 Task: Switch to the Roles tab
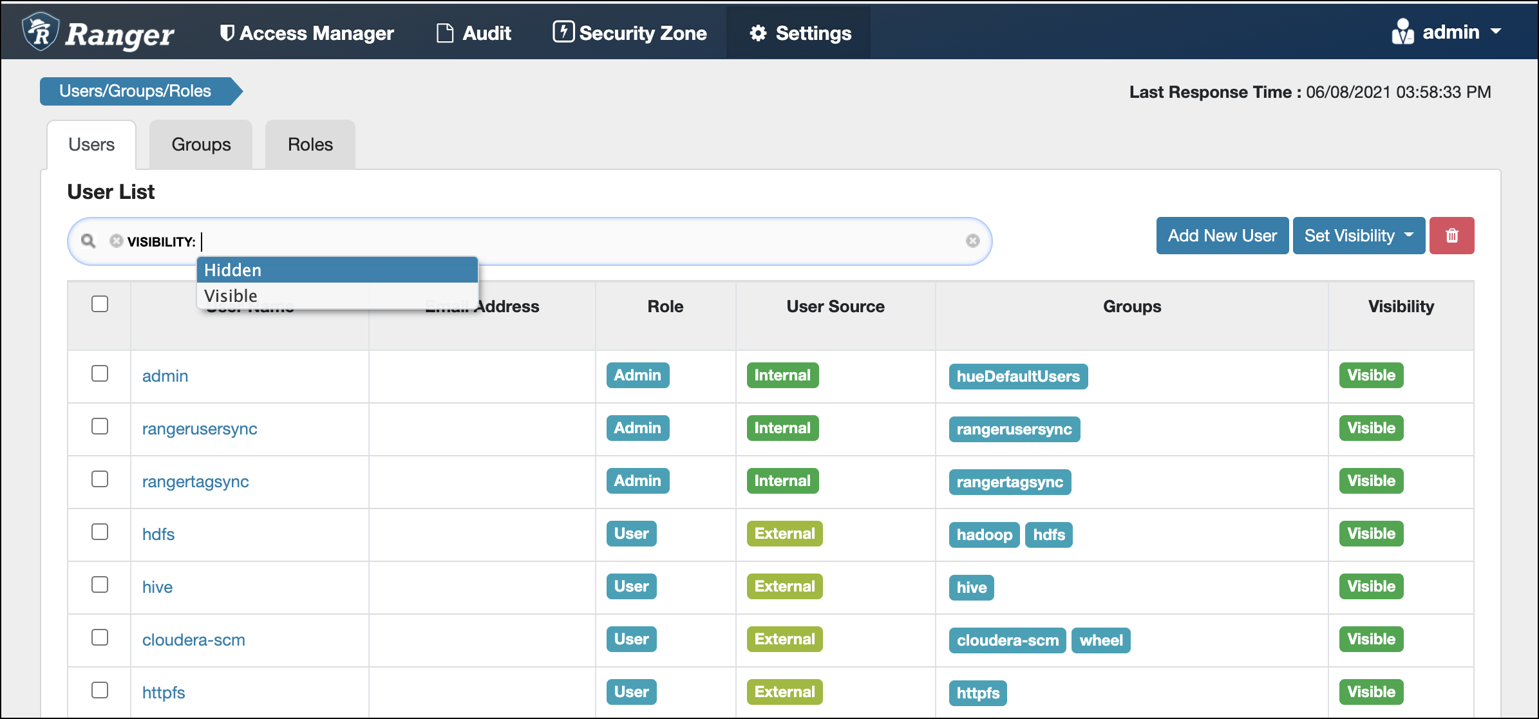coord(310,145)
